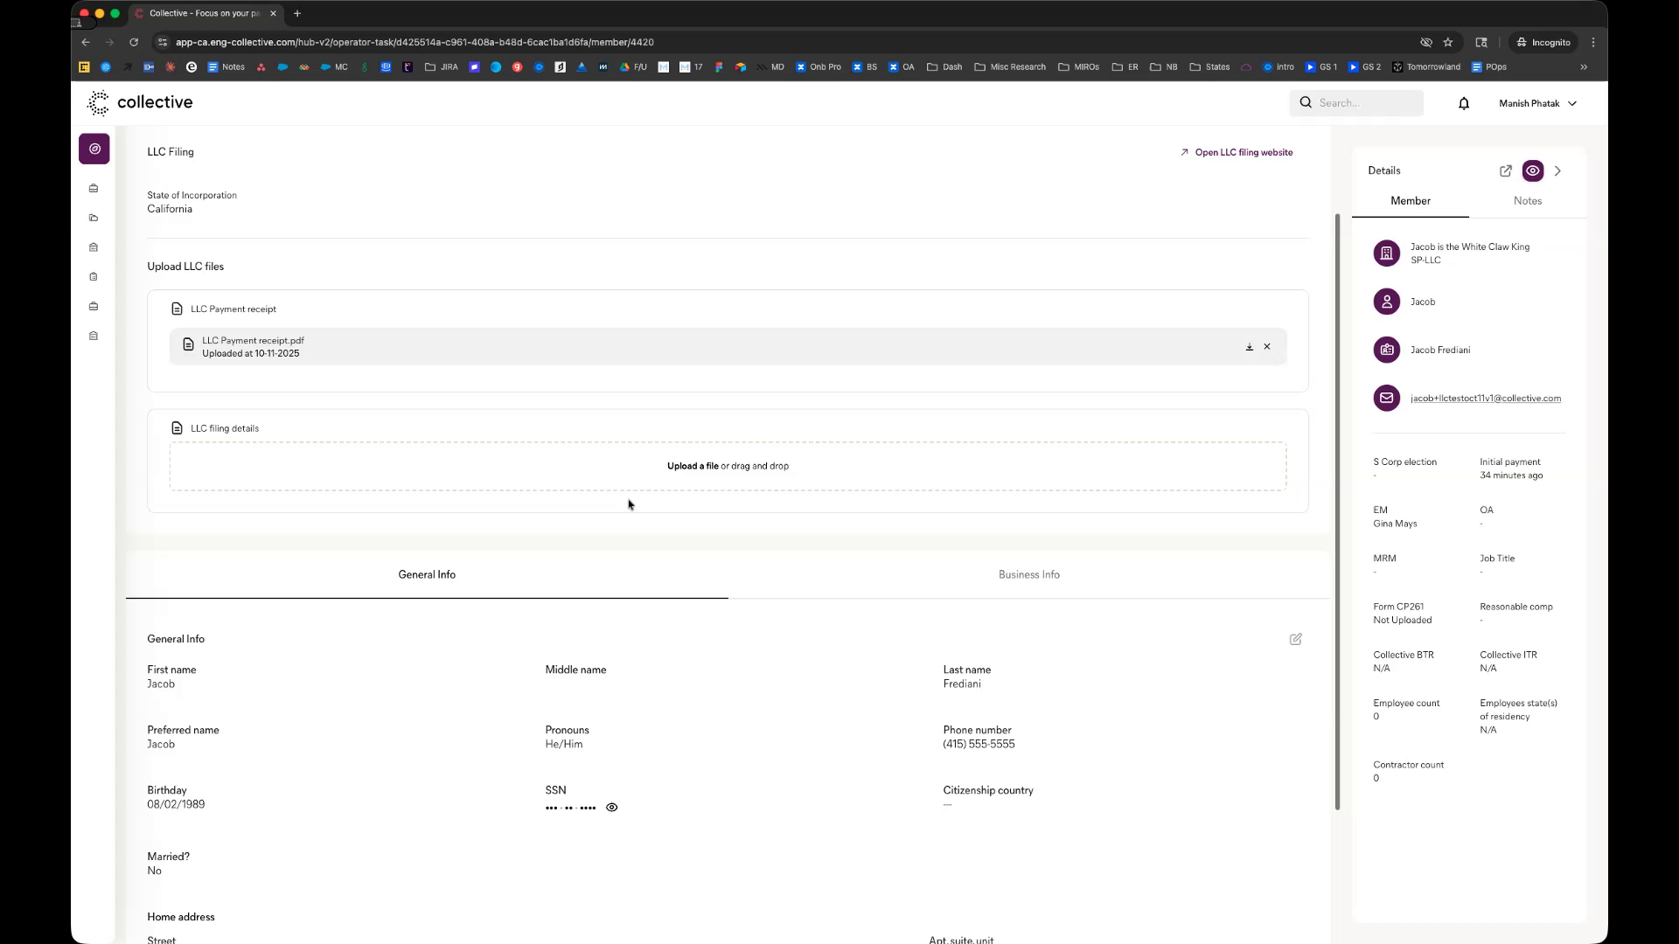Download the LLC Payment receipt.pdf file

[1249, 347]
